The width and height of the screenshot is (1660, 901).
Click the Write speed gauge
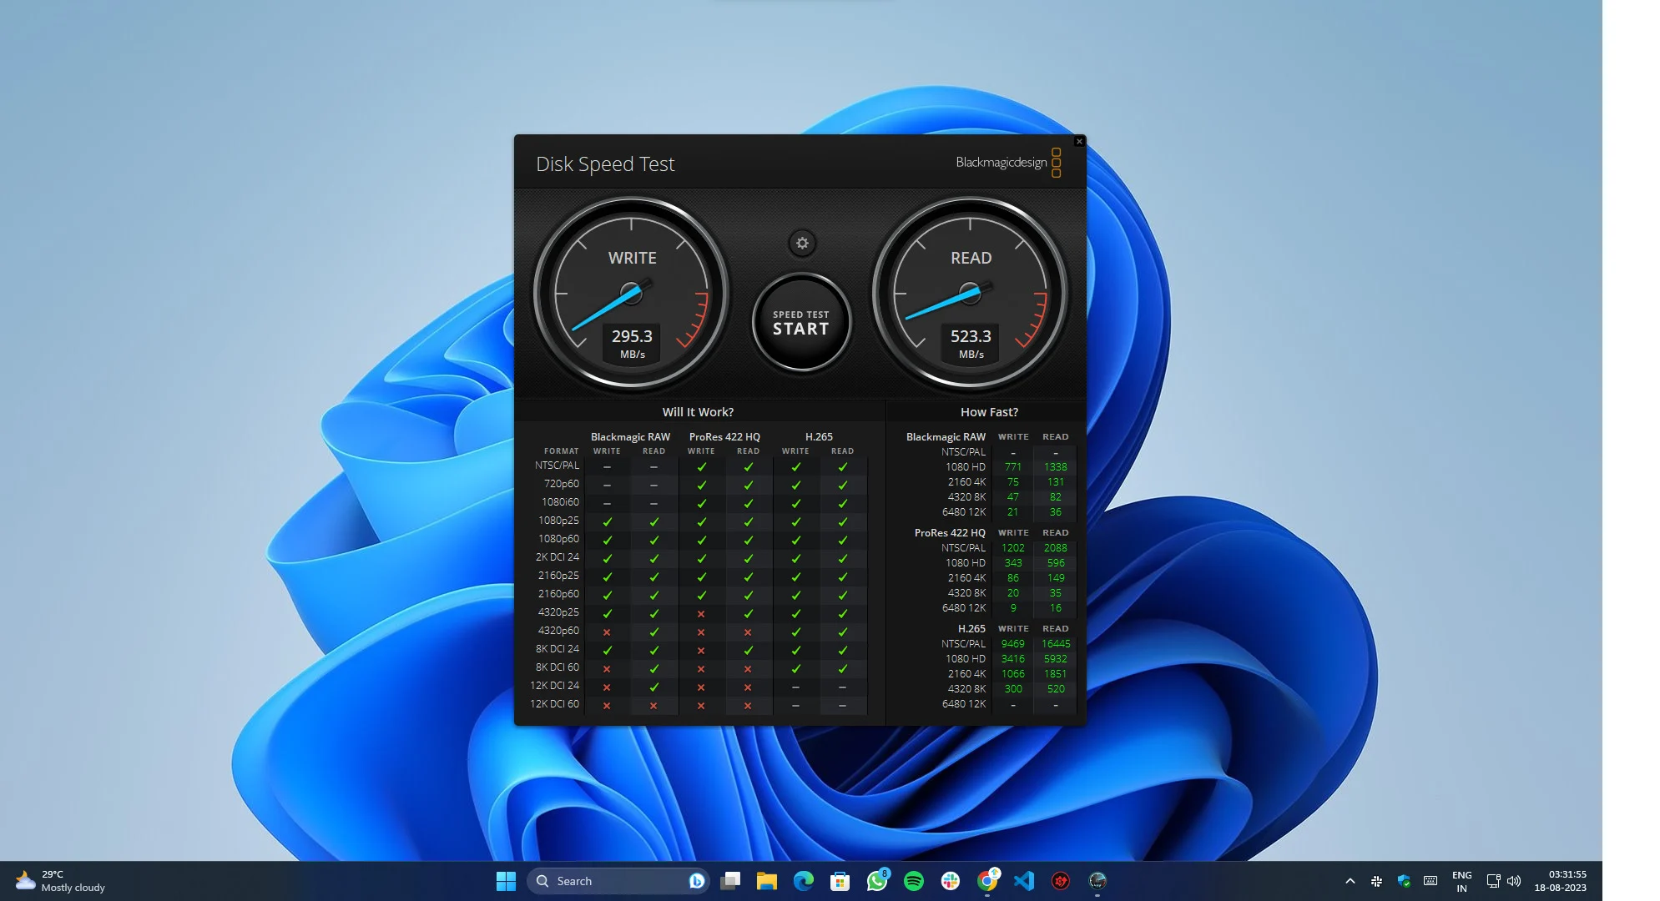coord(632,293)
